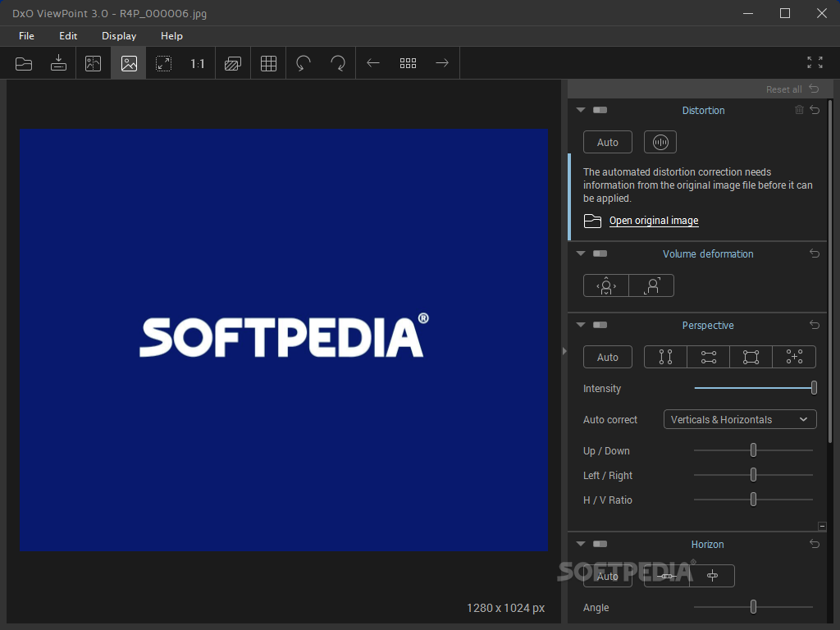Switch to side-by-side compare view
Image resolution: width=840 pixels, height=630 pixels.
94,63
